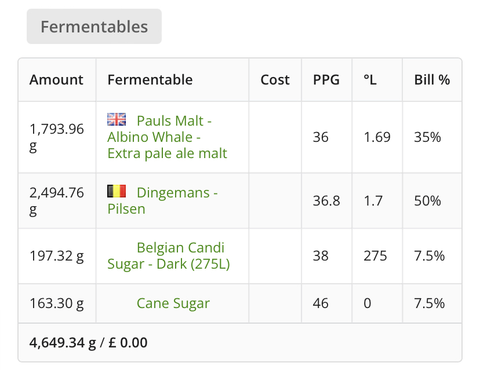Open Pauls Malt Albino Whale link
This screenshot has width=480, height=370.
pos(167,137)
